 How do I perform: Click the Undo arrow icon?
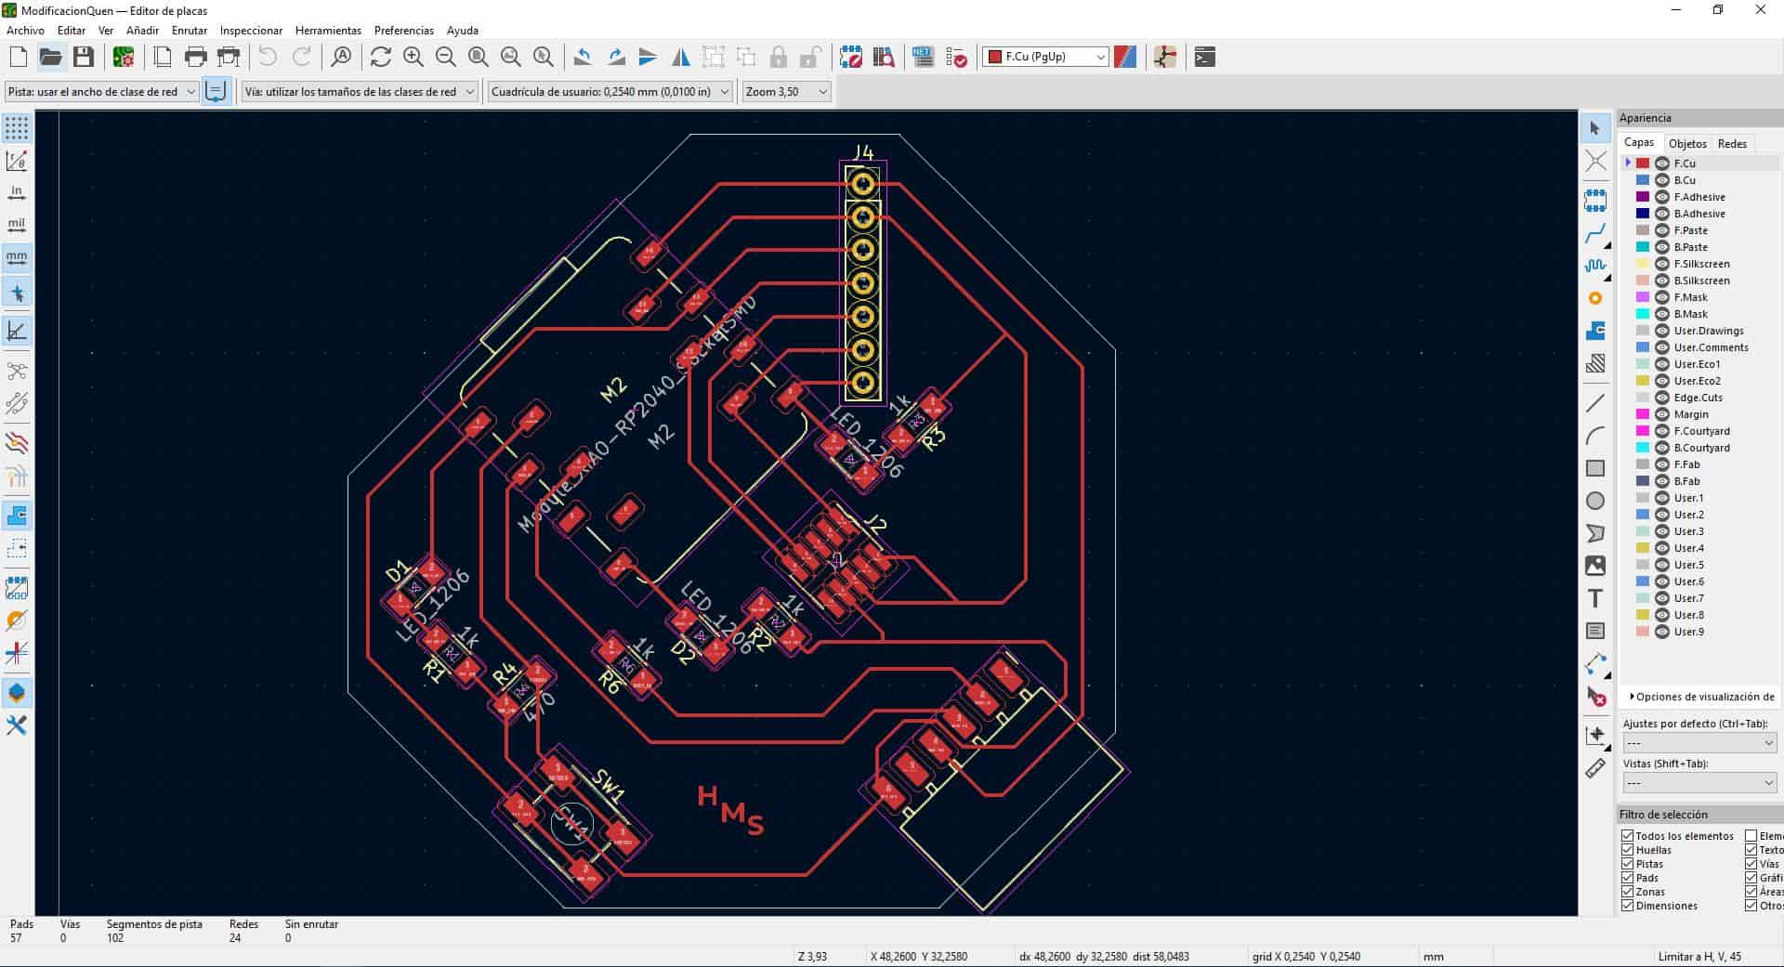pyautogui.click(x=268, y=58)
